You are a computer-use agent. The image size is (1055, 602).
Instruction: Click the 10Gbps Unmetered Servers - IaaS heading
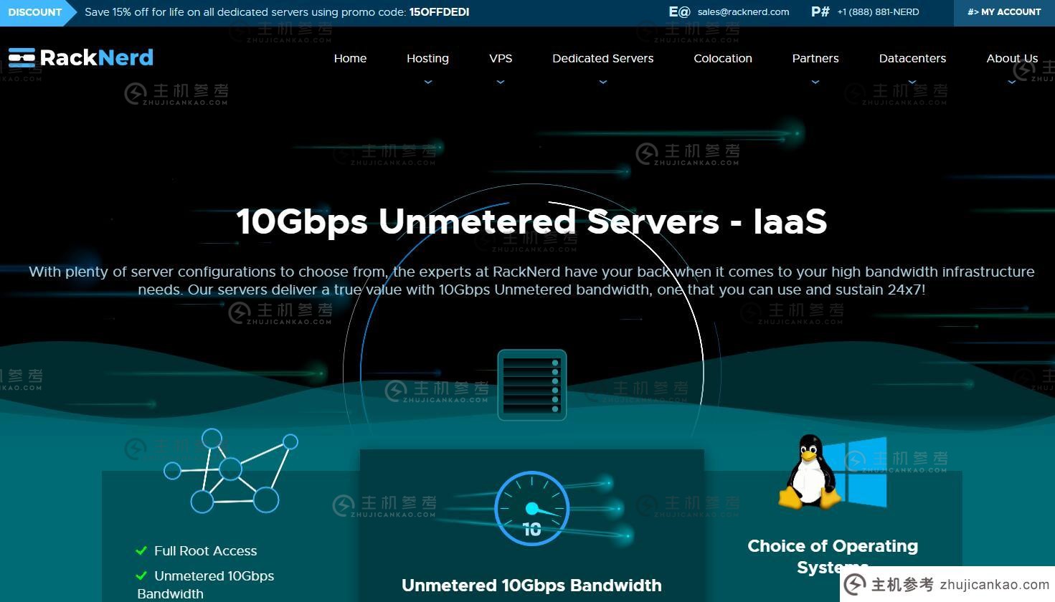(531, 221)
